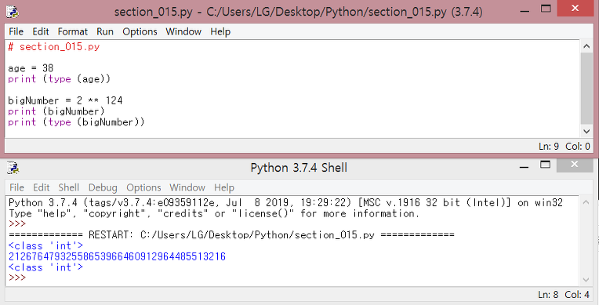The height and width of the screenshot is (305, 599).
Task: Open the editor's Options menu
Action: [x=140, y=31]
